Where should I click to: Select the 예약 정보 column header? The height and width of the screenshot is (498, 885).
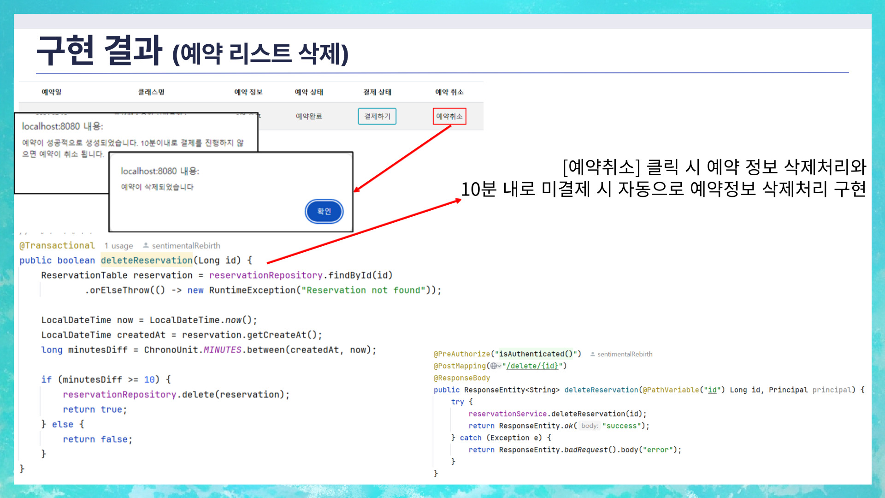(248, 92)
